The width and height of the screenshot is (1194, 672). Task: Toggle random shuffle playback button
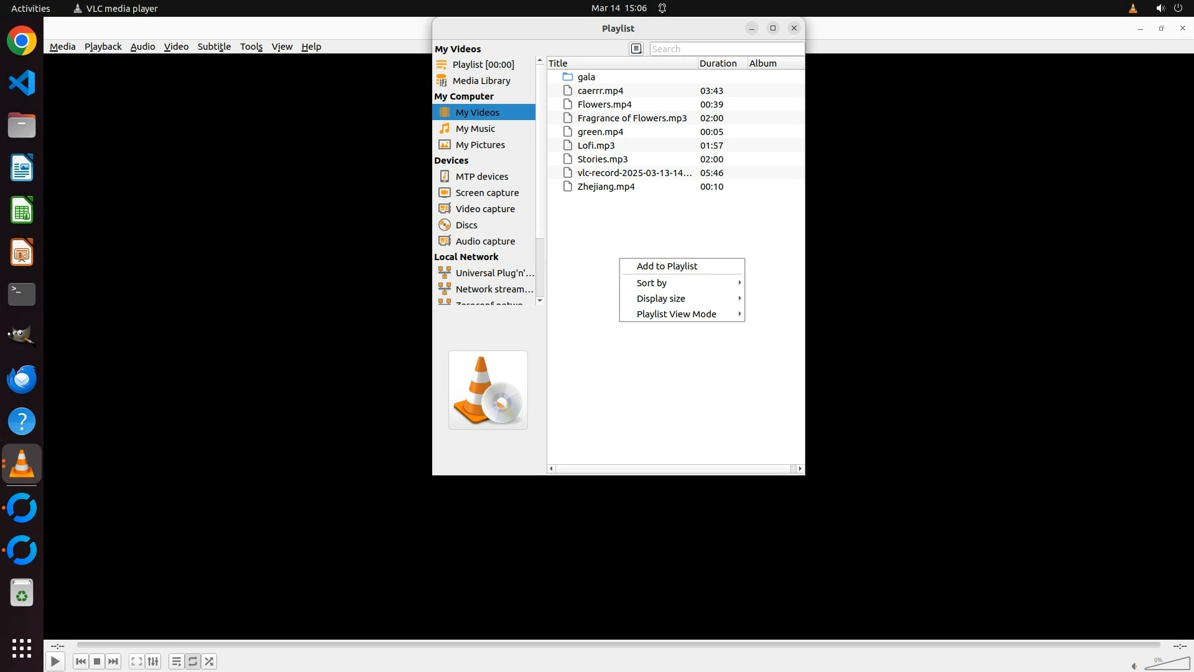click(210, 661)
